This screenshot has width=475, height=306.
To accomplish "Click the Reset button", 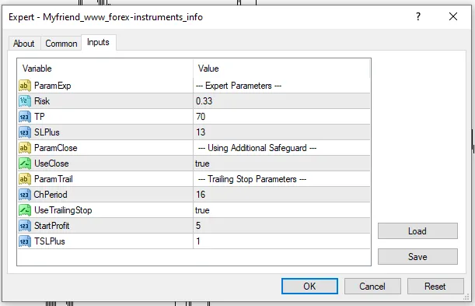I will 435,287.
